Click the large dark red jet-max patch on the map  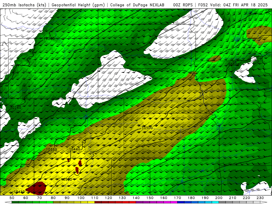coord(36,188)
